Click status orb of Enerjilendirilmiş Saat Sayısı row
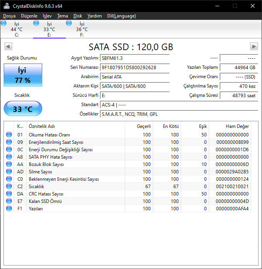Viewport: 262px width, 269px height. (9, 142)
